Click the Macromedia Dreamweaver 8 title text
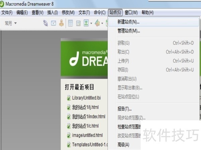 [29, 4]
